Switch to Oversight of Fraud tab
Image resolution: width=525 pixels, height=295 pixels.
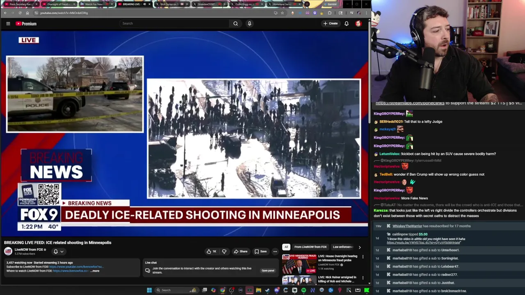58,4
